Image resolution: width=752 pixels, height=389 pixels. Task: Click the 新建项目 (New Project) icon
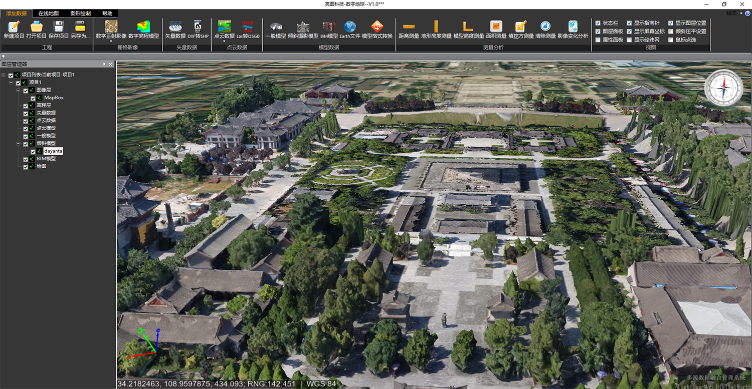pyautogui.click(x=14, y=27)
